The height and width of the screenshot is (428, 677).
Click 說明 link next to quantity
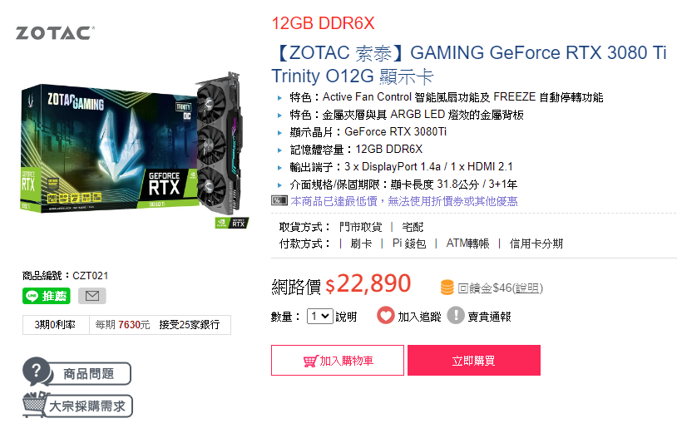(x=346, y=317)
